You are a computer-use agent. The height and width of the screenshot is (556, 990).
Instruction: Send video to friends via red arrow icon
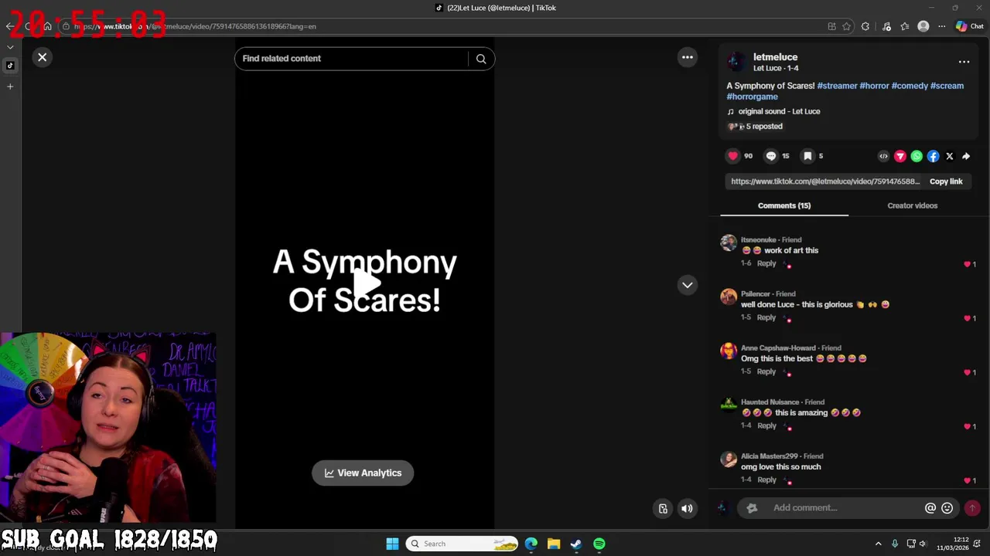900,156
